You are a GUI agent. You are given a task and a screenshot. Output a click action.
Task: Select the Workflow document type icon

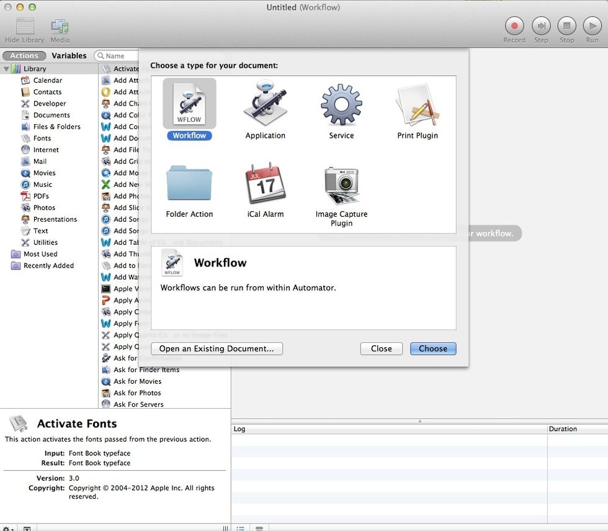(189, 104)
